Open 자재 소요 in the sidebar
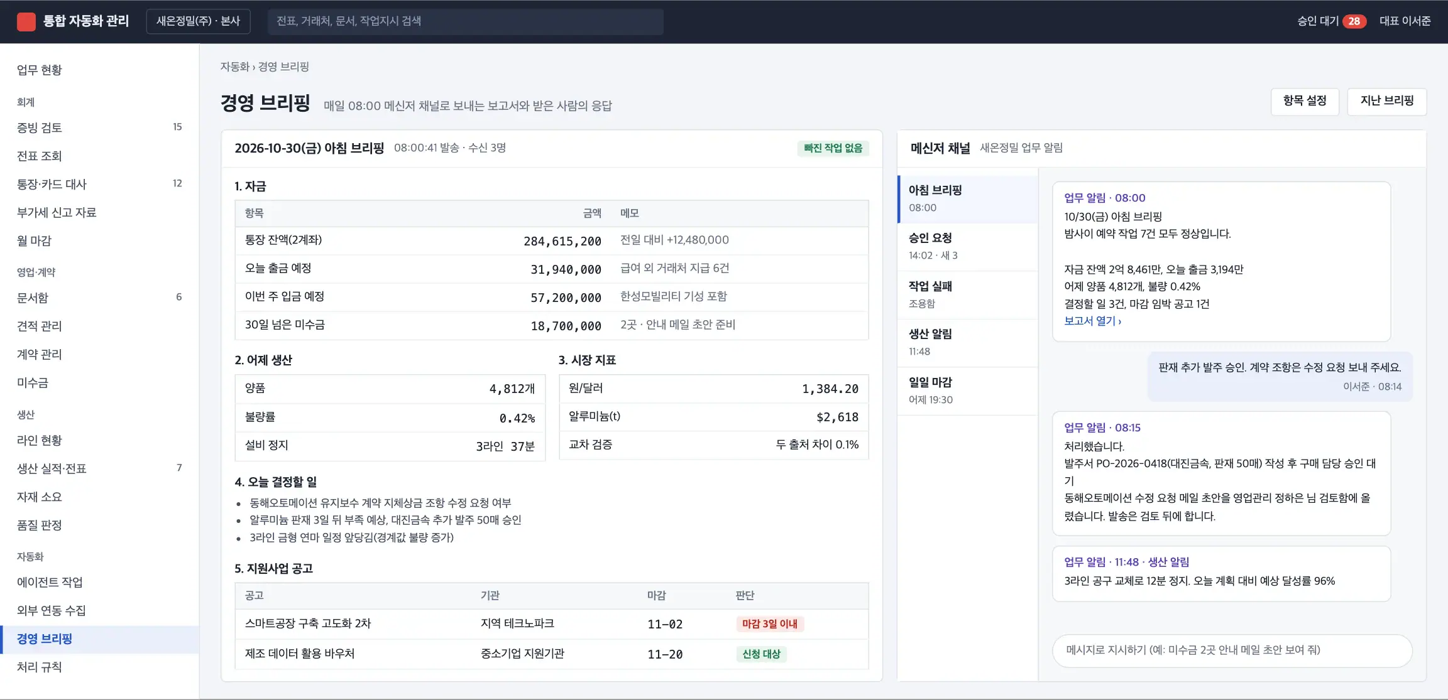The image size is (1448, 700). [99, 497]
